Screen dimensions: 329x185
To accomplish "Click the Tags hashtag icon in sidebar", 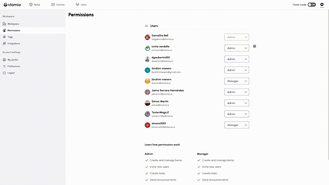I will point(5,37).
